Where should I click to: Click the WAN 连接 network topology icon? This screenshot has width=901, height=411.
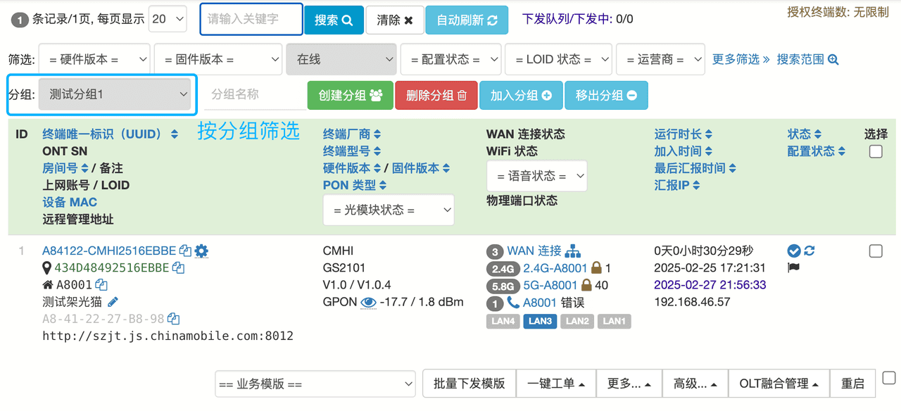pos(573,251)
